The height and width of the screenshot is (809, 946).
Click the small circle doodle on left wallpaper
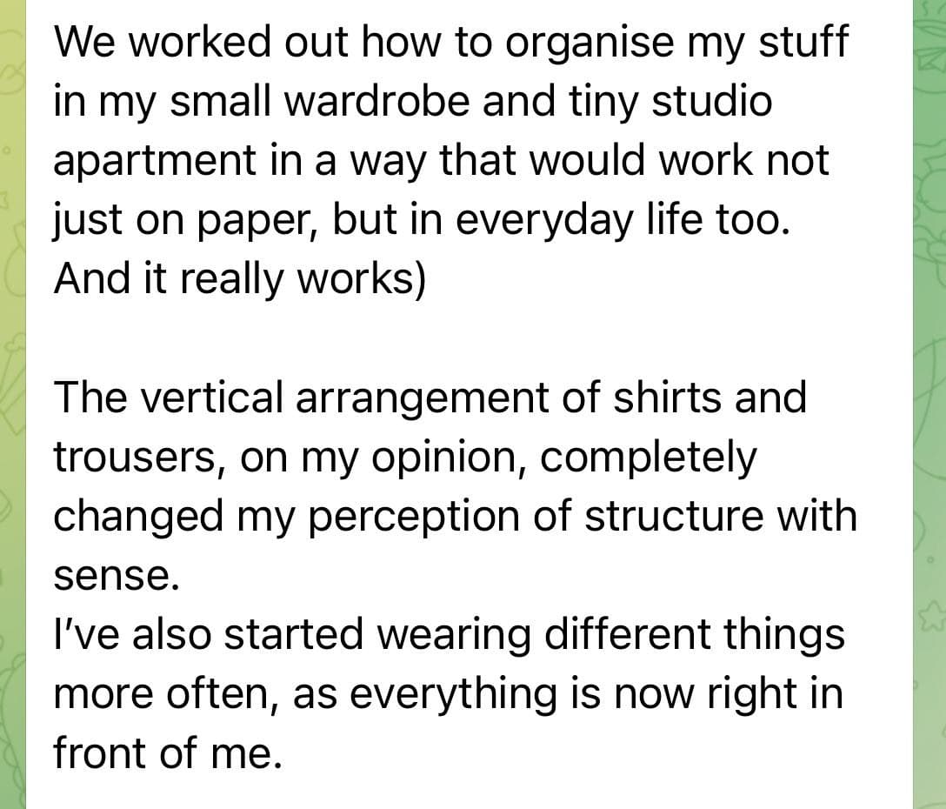coord(5,149)
